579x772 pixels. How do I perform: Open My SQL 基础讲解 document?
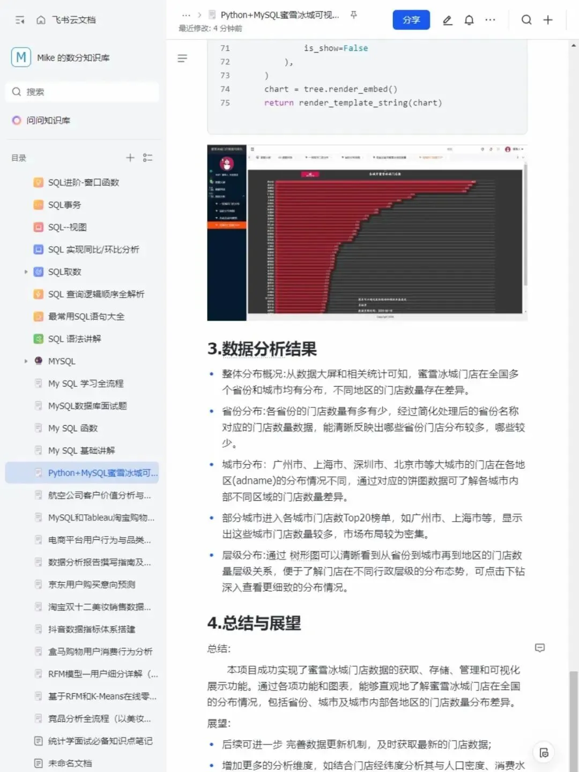point(81,451)
